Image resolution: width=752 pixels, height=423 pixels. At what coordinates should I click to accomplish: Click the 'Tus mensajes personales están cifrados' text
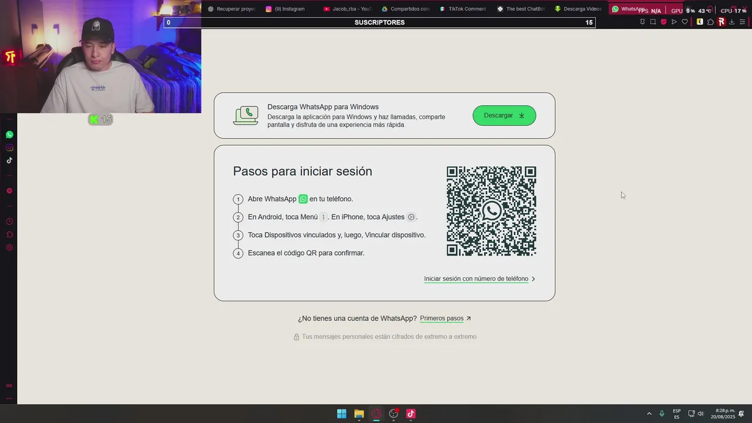pyautogui.click(x=389, y=337)
